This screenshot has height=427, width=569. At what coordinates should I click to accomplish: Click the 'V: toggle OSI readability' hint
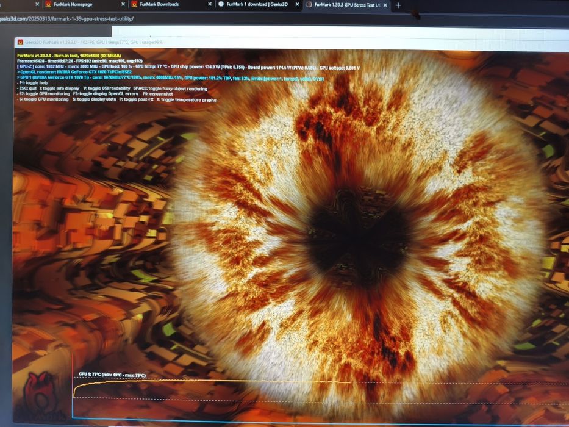coord(107,88)
